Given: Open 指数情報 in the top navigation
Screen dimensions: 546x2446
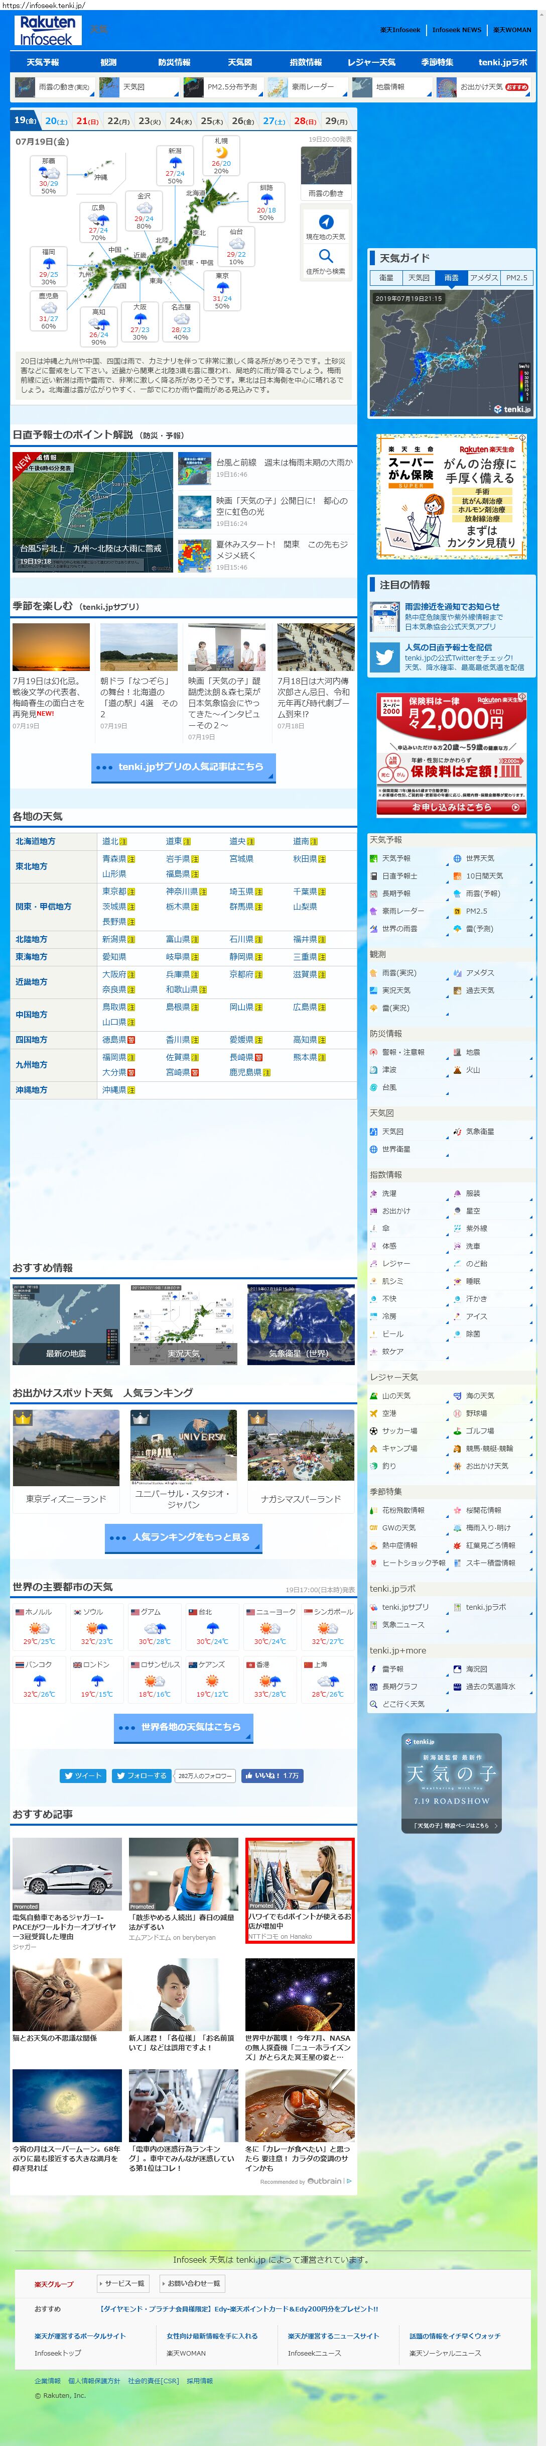Looking at the screenshot, I should tap(305, 63).
